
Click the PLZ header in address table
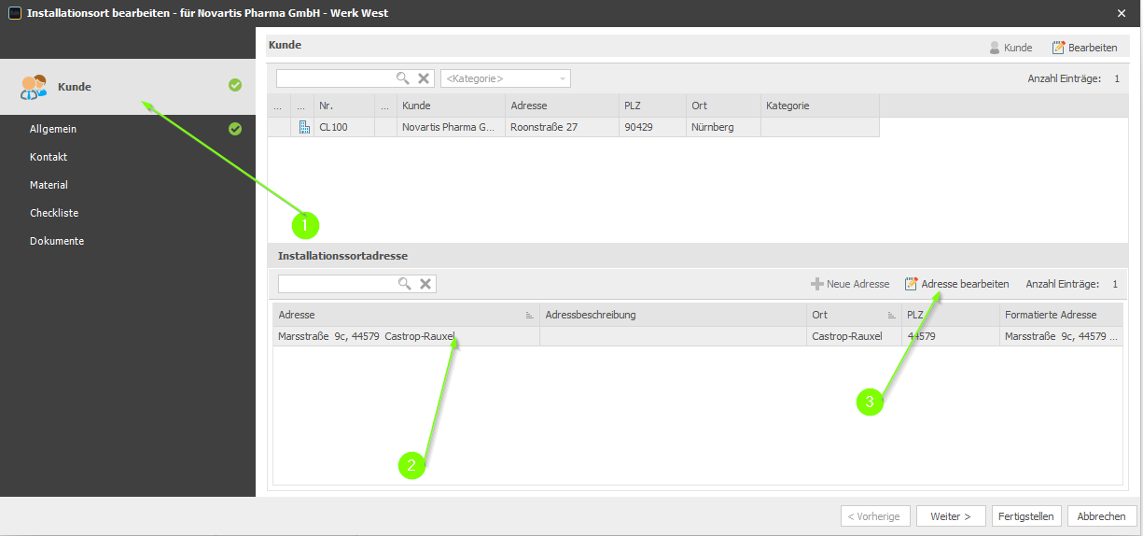point(950,315)
